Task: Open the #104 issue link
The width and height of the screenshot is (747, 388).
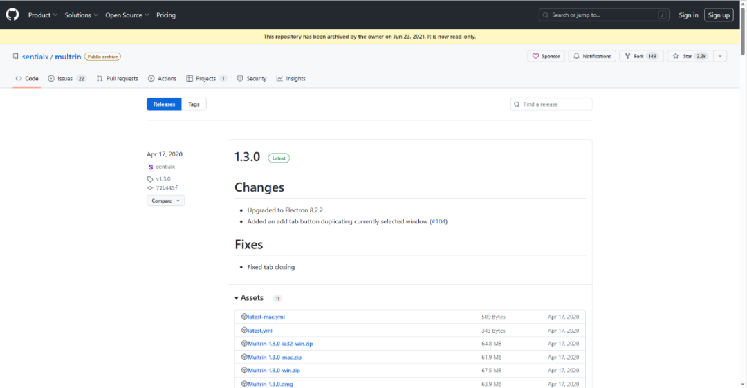Action: point(439,221)
